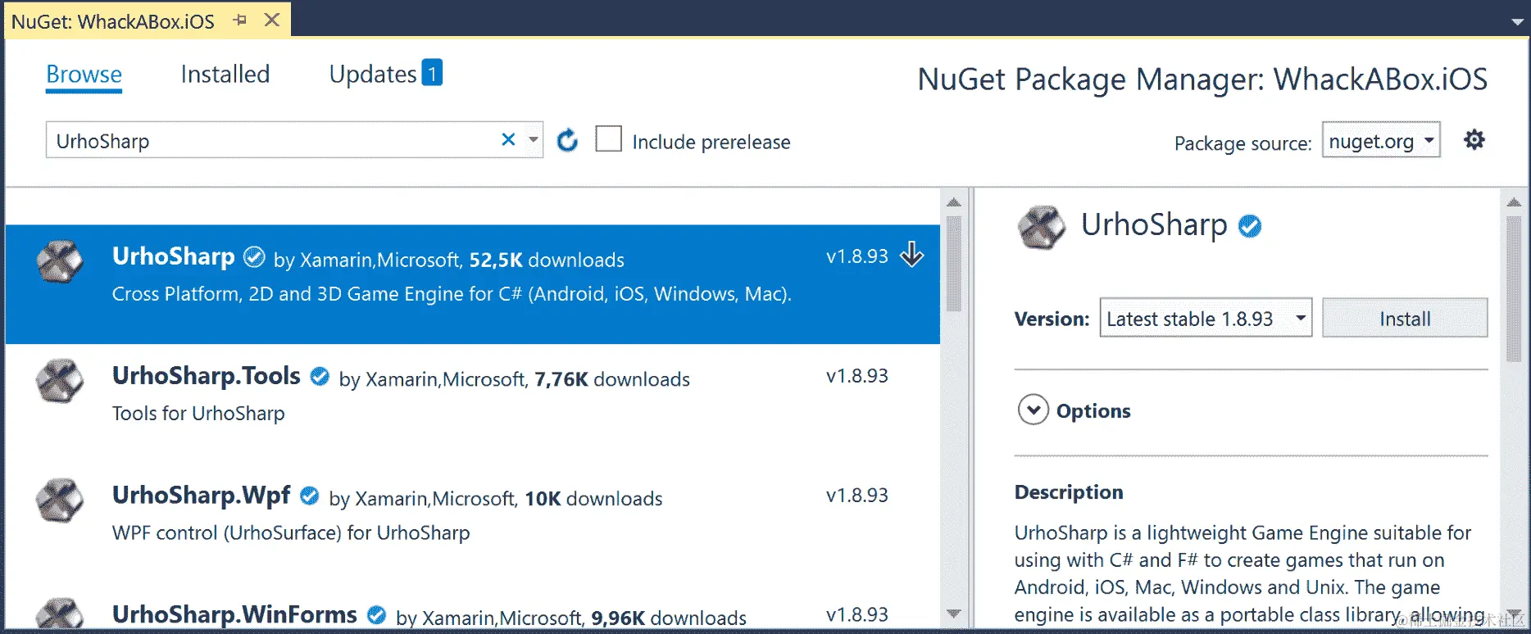Expand the Options section chevron
The height and width of the screenshot is (634, 1531).
tap(1033, 410)
